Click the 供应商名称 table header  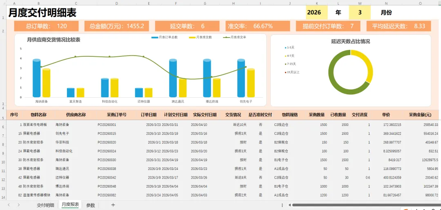(x=76, y=115)
